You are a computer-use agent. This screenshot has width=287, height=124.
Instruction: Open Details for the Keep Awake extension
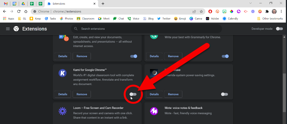[x=154, y=94]
